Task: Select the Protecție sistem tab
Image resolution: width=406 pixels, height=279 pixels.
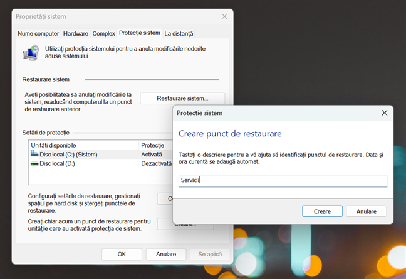Action: pyautogui.click(x=139, y=33)
